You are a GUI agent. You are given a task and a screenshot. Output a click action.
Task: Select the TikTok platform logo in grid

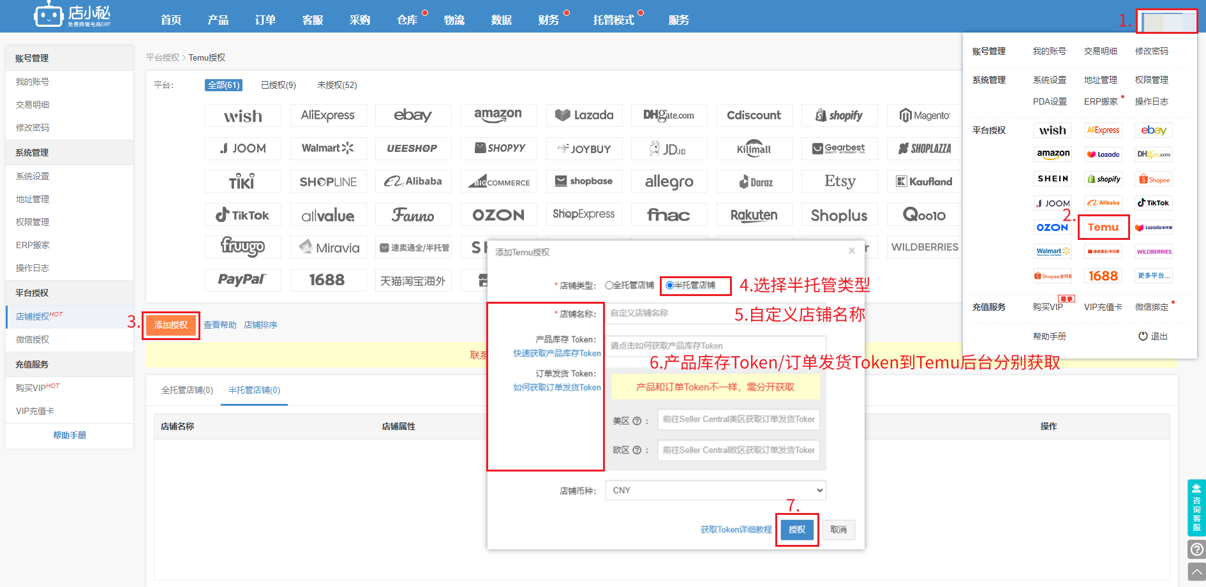(242, 215)
